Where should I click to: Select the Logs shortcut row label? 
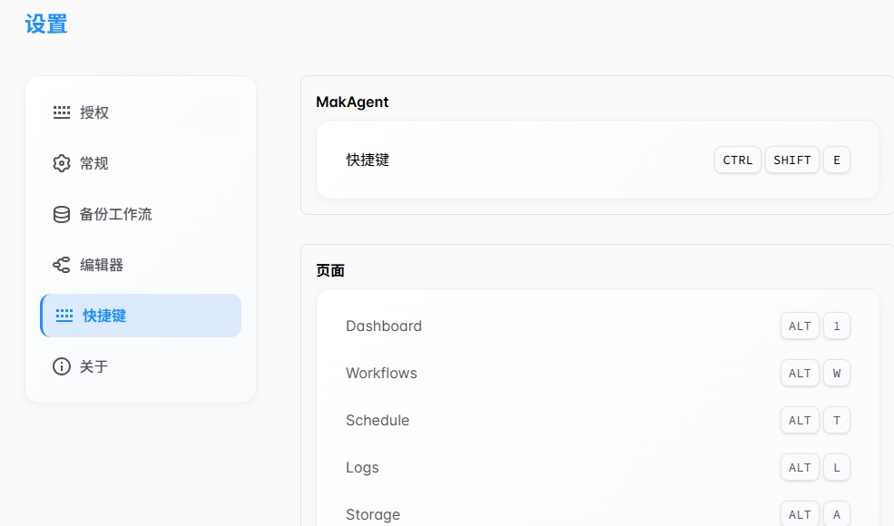362,468
